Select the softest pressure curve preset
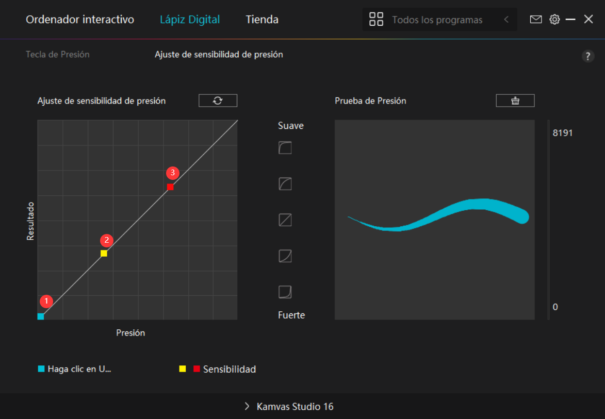The image size is (605, 419). [285, 148]
